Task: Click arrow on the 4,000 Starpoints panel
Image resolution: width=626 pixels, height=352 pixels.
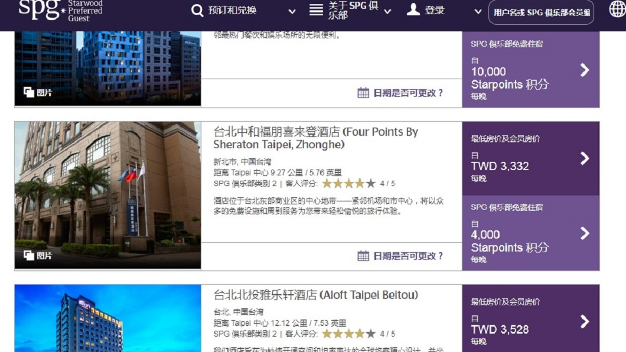Action: 585,233
